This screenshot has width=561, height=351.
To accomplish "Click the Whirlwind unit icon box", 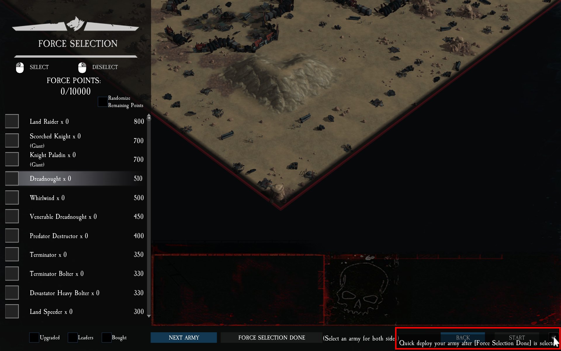I will tap(12, 198).
